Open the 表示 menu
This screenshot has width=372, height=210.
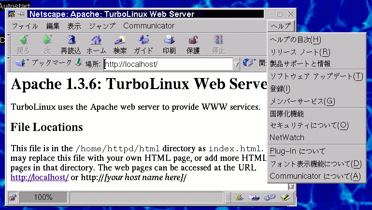click(x=74, y=26)
